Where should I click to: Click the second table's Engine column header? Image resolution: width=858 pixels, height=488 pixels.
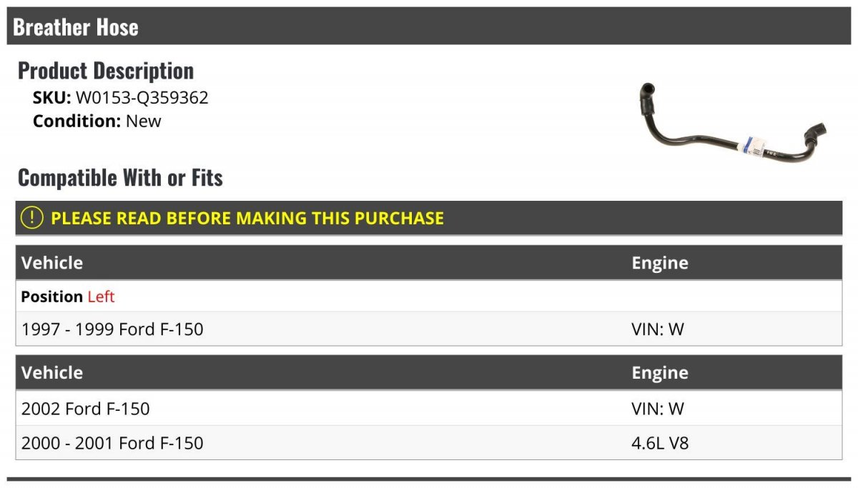point(659,373)
